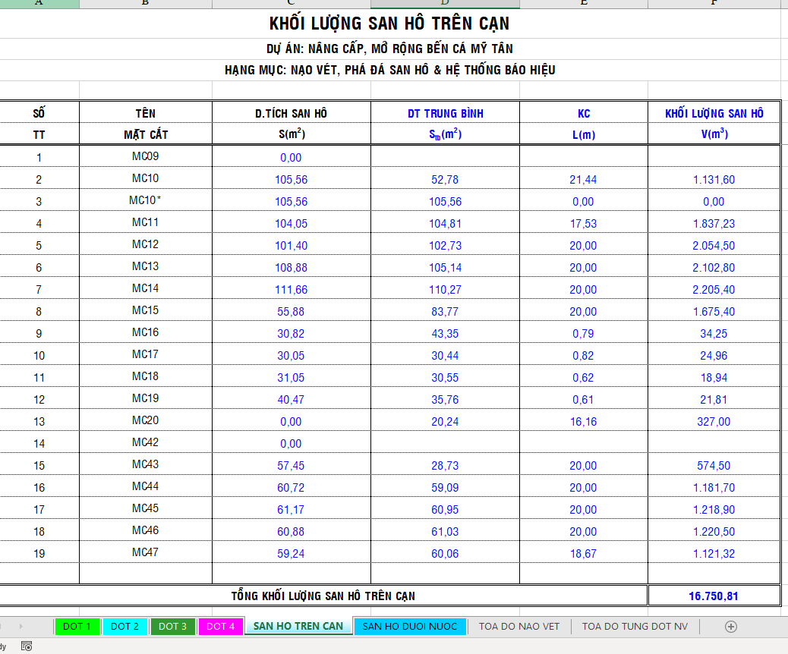Switch to DOT 2 sheet tab
Image resolution: width=788 pixels, height=654 pixels.
125,627
